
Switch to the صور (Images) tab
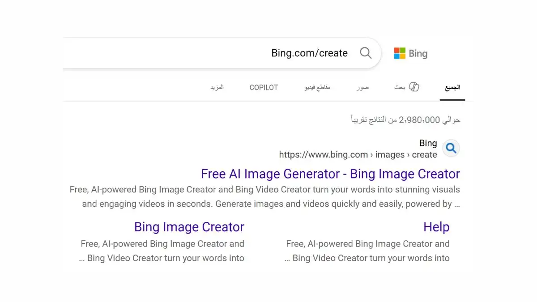tap(362, 88)
